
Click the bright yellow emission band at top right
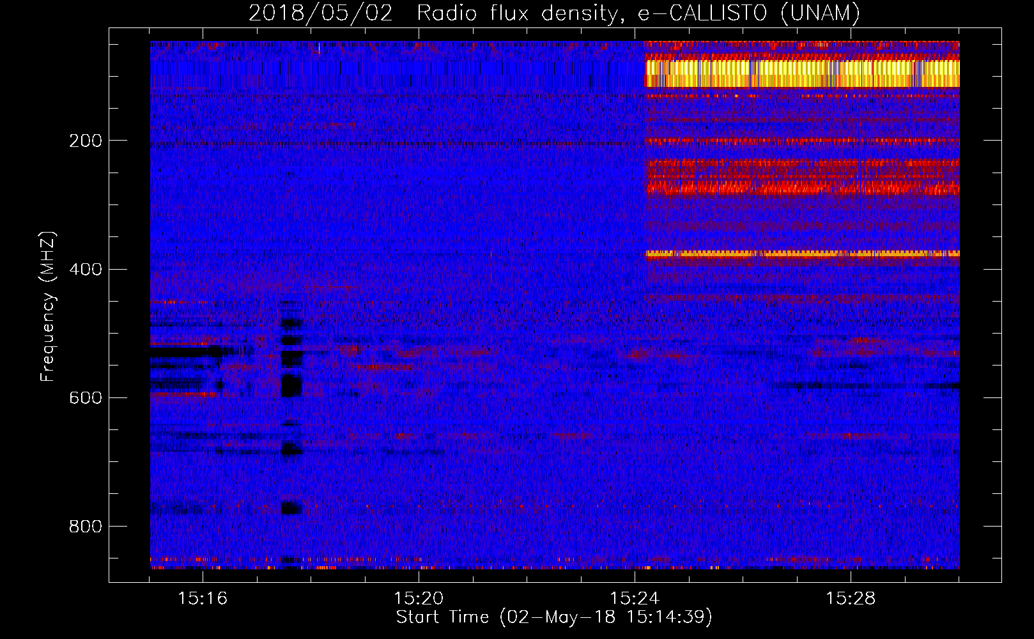pyautogui.click(x=803, y=73)
